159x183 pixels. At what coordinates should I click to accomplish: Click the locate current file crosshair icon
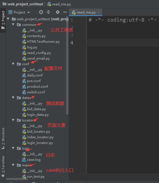pos(41,12)
